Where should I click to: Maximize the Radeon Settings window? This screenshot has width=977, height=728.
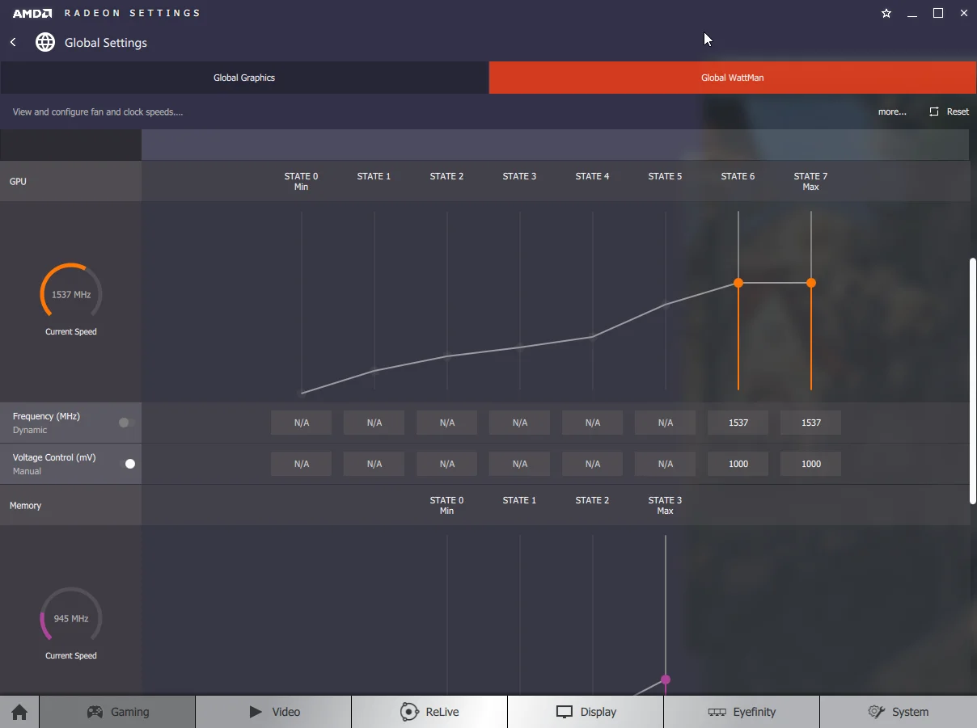(x=938, y=13)
